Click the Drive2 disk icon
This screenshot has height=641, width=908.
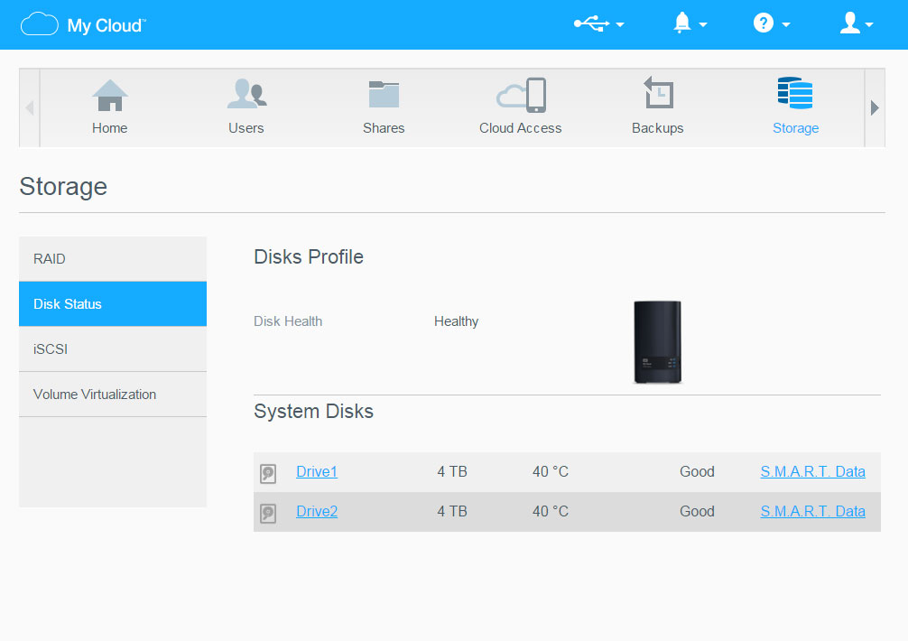268,513
